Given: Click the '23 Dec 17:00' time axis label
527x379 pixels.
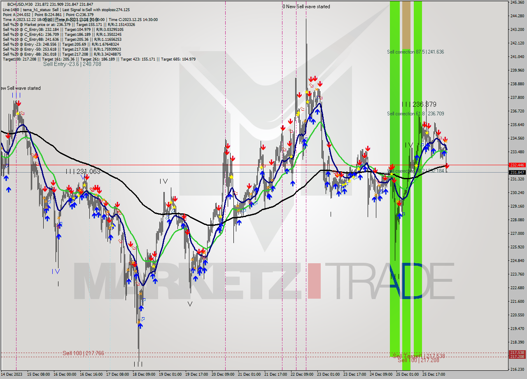Looking at the screenshot, I should (354, 375).
